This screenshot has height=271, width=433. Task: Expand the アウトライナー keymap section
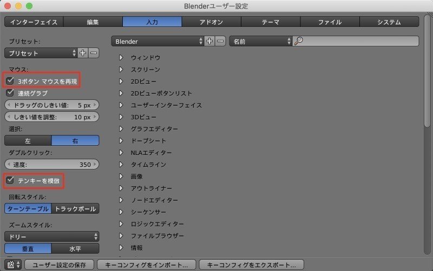point(121,188)
